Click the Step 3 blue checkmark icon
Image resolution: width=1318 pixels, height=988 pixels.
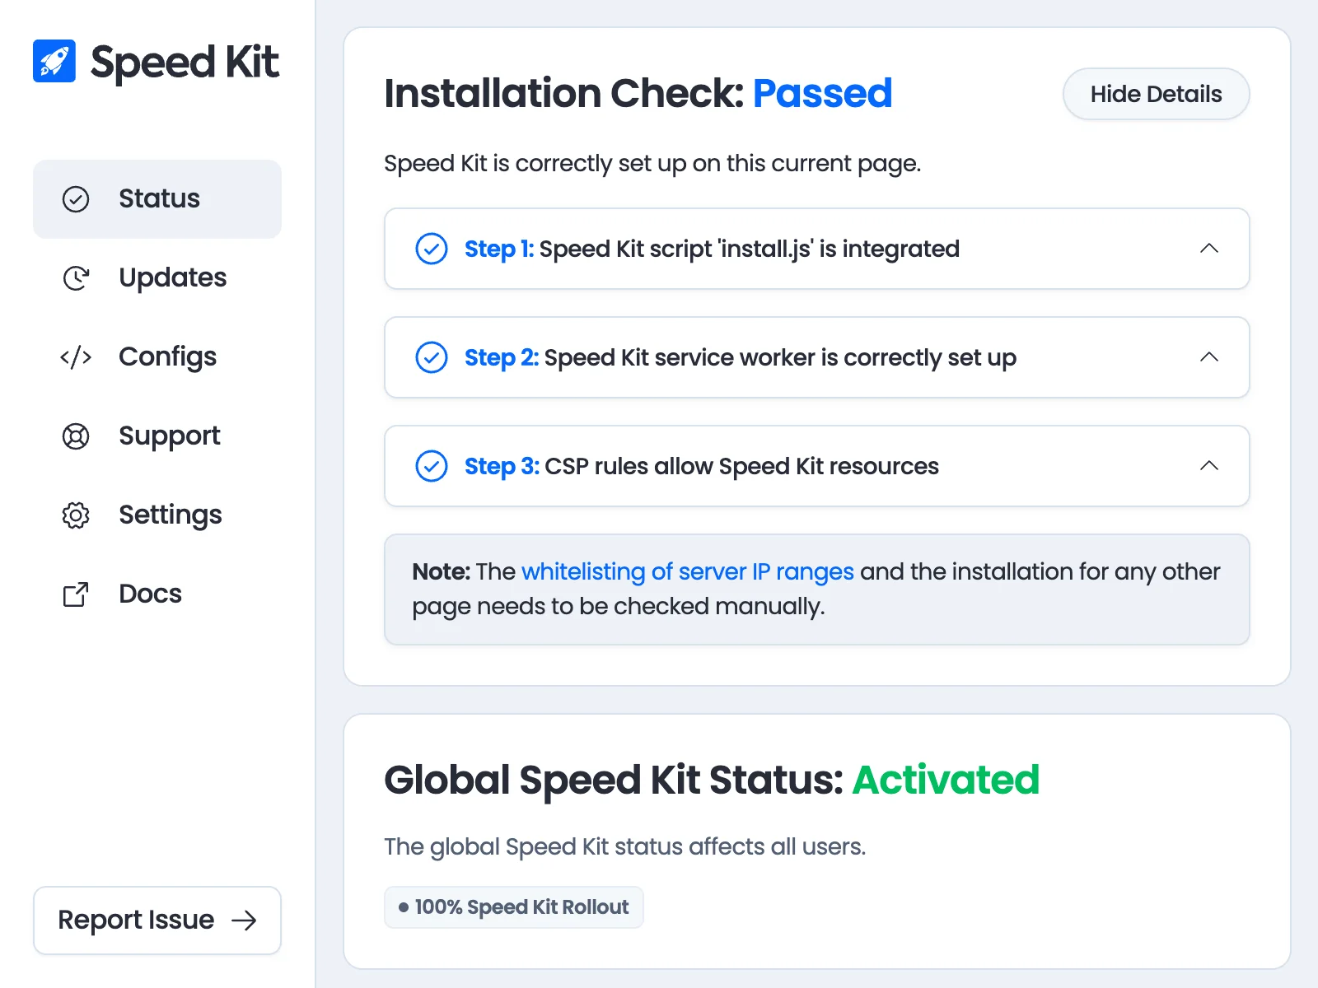point(432,466)
